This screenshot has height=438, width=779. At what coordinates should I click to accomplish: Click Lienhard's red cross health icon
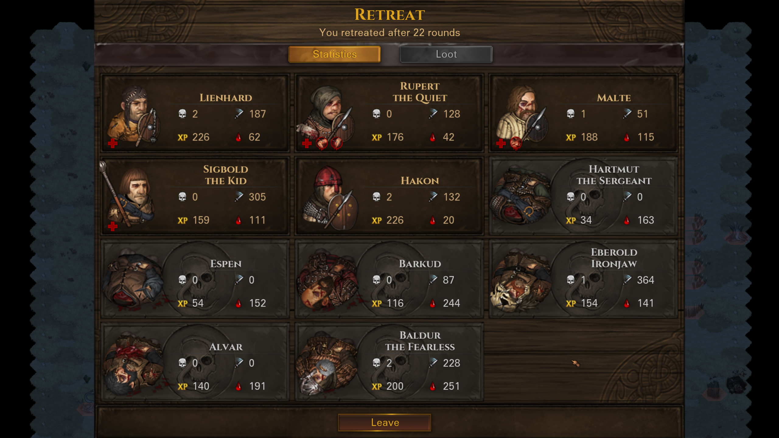click(x=113, y=143)
